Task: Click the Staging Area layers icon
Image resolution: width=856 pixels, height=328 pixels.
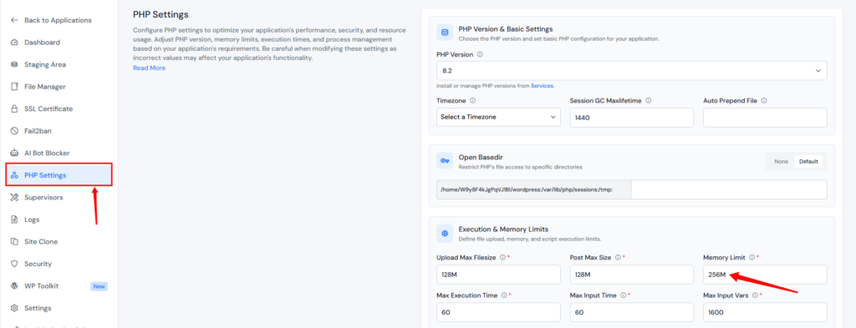Action: pyautogui.click(x=15, y=64)
